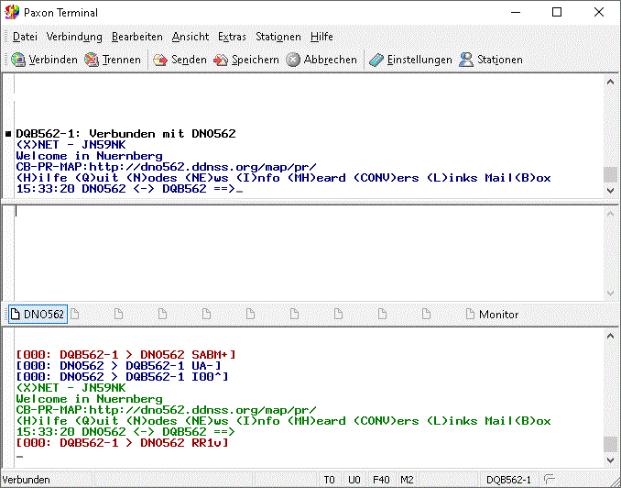Click the T0 status bar field
This screenshot has width=621, height=488.
pos(330,480)
